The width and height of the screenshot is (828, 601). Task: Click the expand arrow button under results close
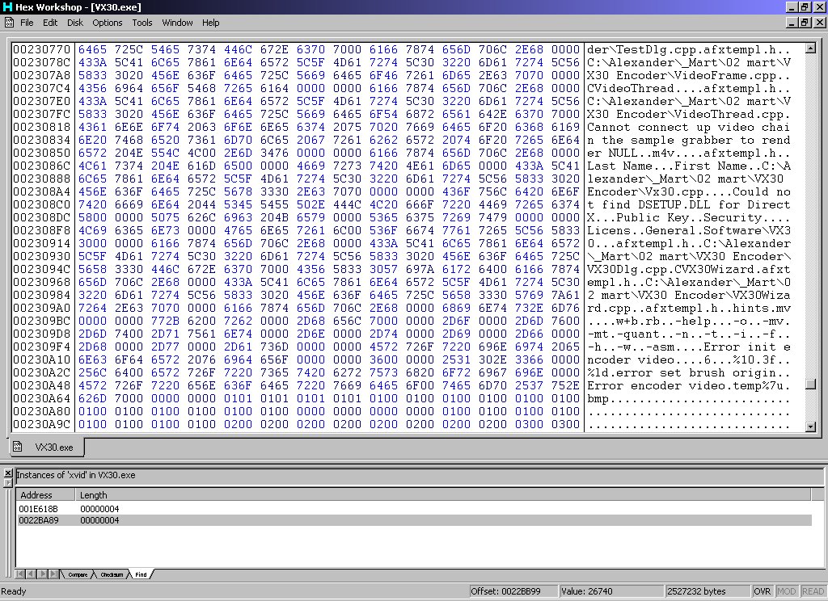coord(8,482)
